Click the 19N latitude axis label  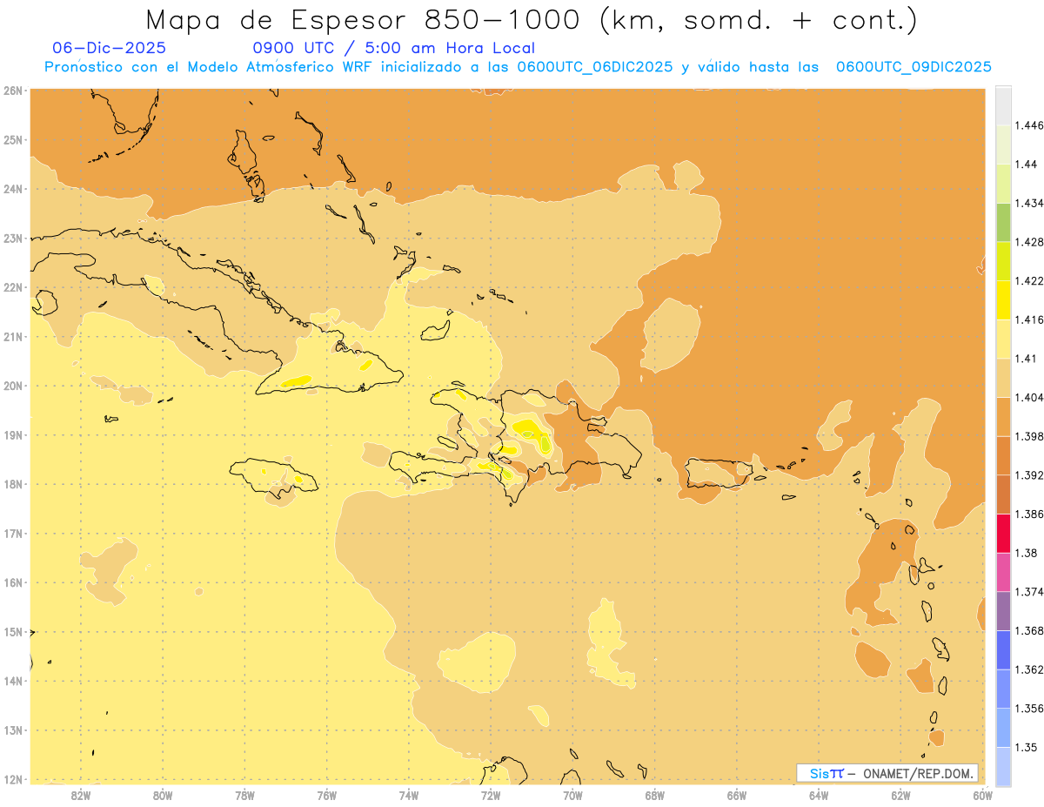coord(12,434)
